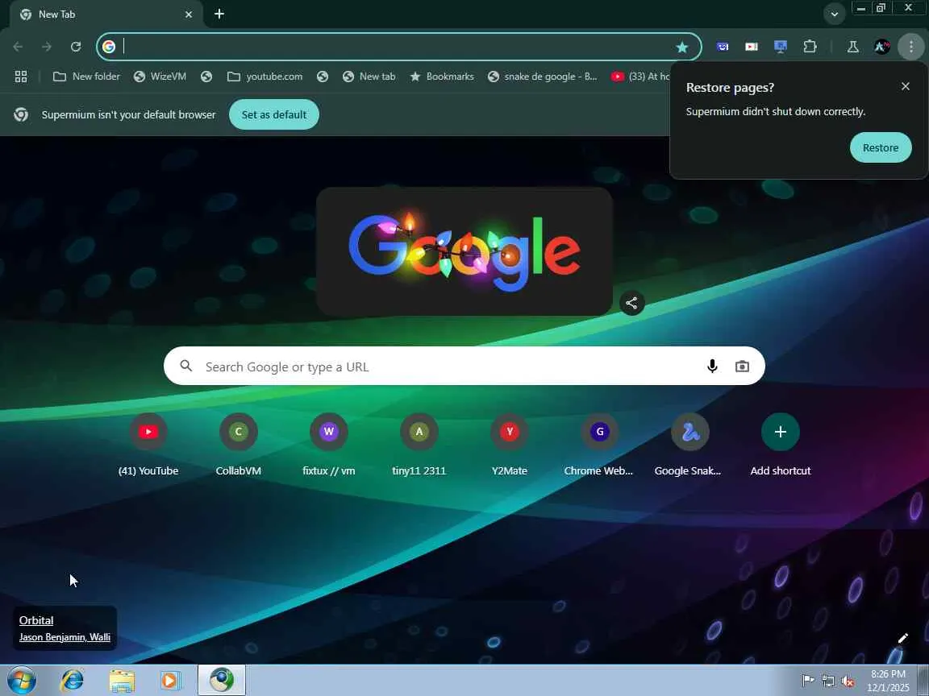
Task: Open the fixtux // vm shortcut
Action: [329, 445]
